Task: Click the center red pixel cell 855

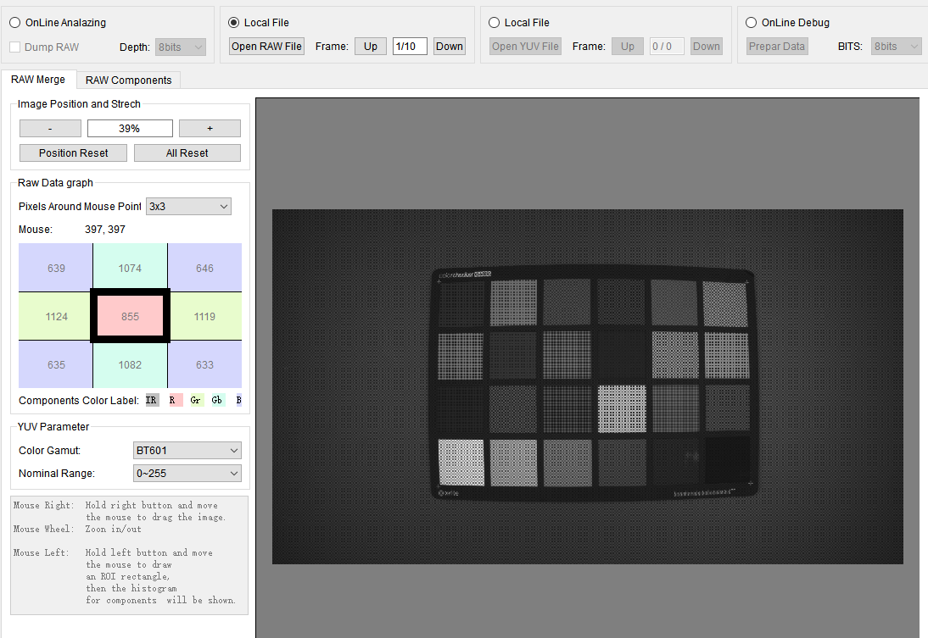Action: [130, 316]
